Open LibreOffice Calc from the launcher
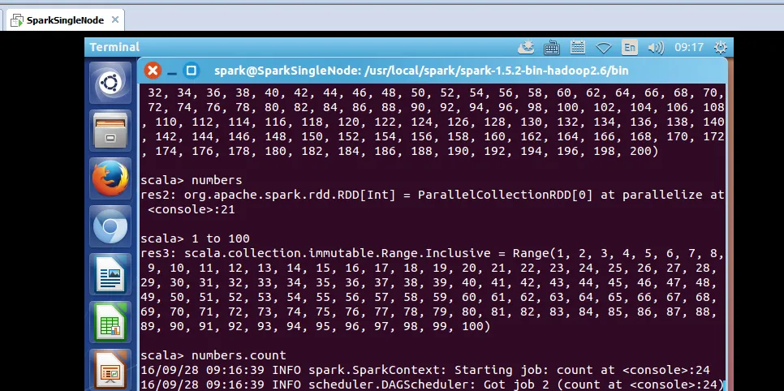This screenshot has height=391, width=784. click(110, 323)
